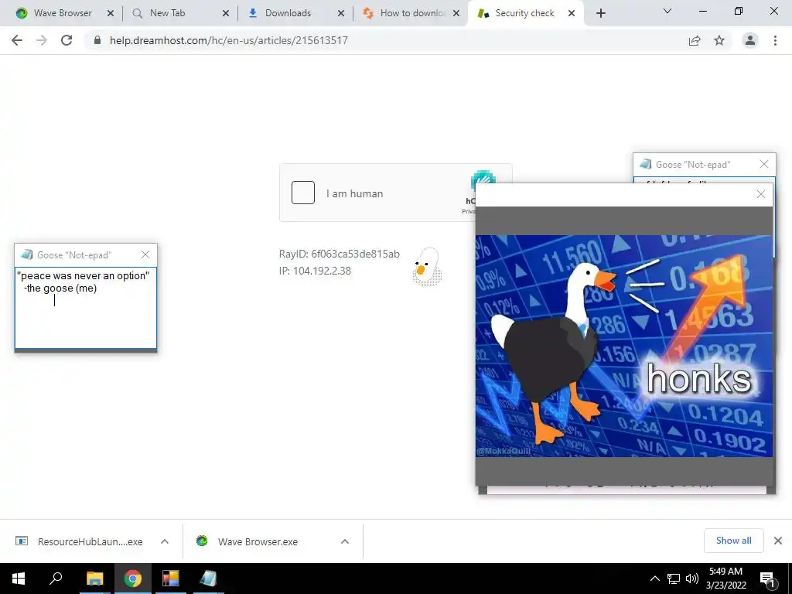Open the browser profile avatar
Viewport: 792px width, 594px height.
(750, 40)
